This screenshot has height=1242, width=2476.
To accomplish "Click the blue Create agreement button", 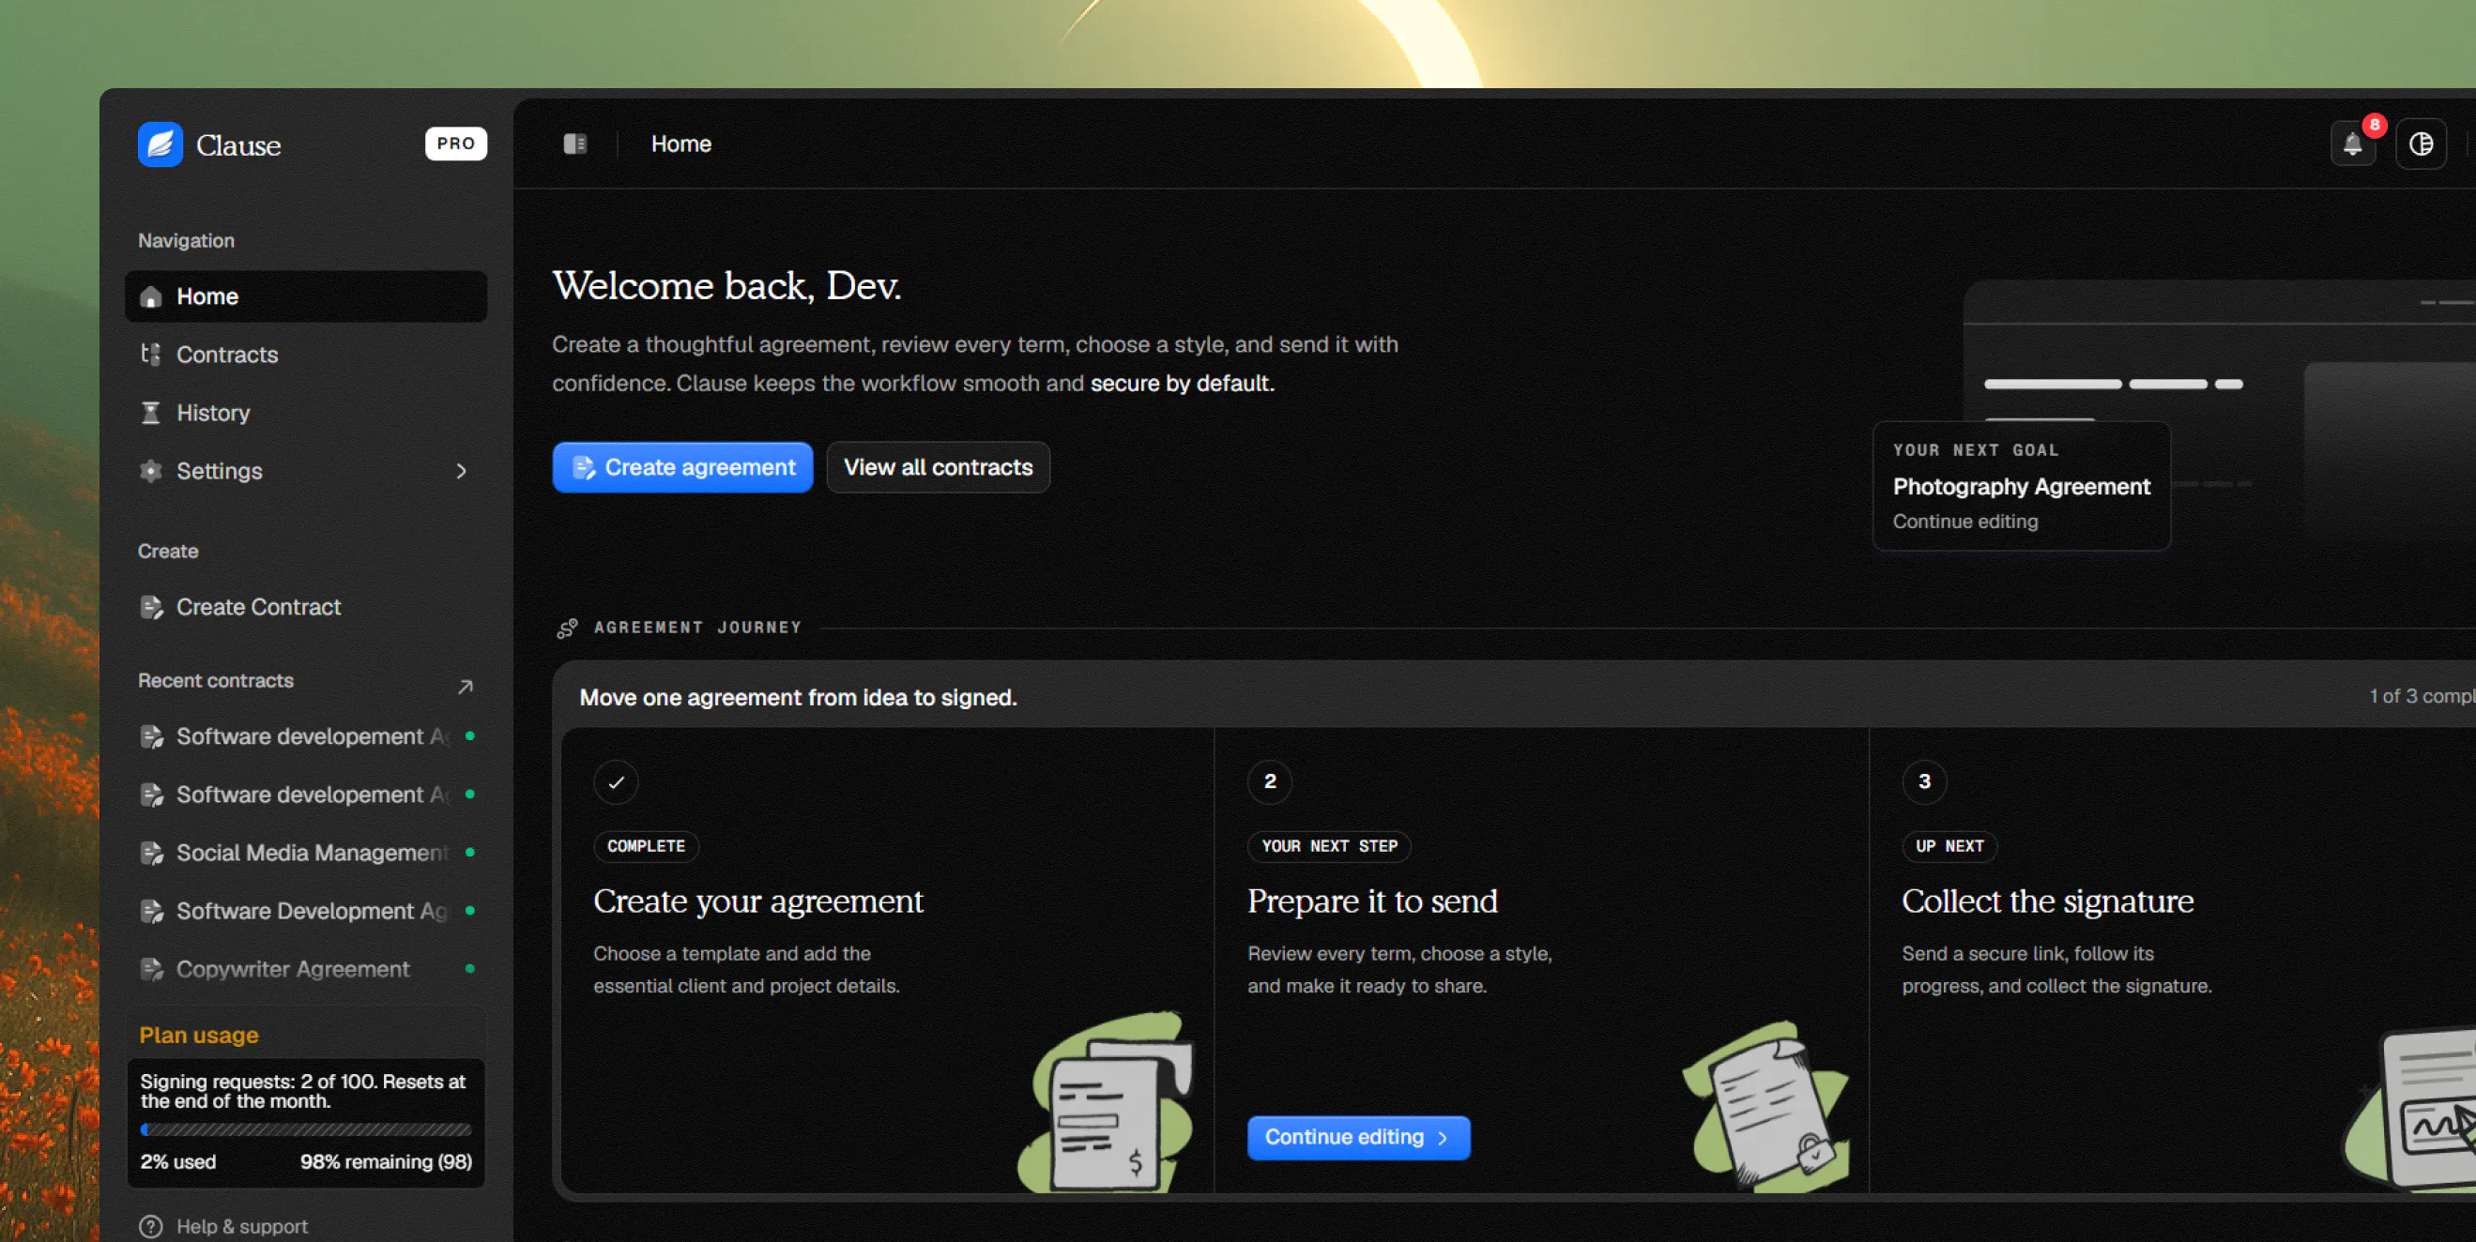I will [x=682, y=468].
